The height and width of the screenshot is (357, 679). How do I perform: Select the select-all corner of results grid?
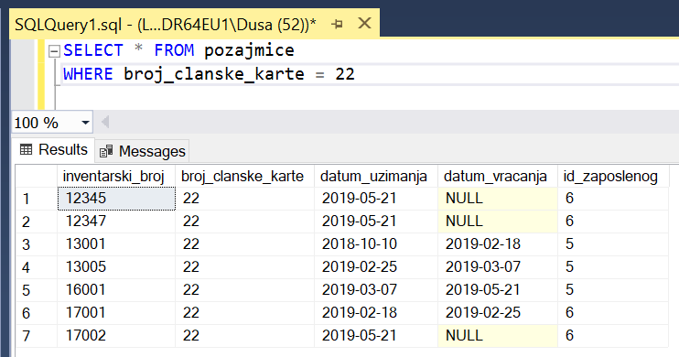[x=37, y=177]
